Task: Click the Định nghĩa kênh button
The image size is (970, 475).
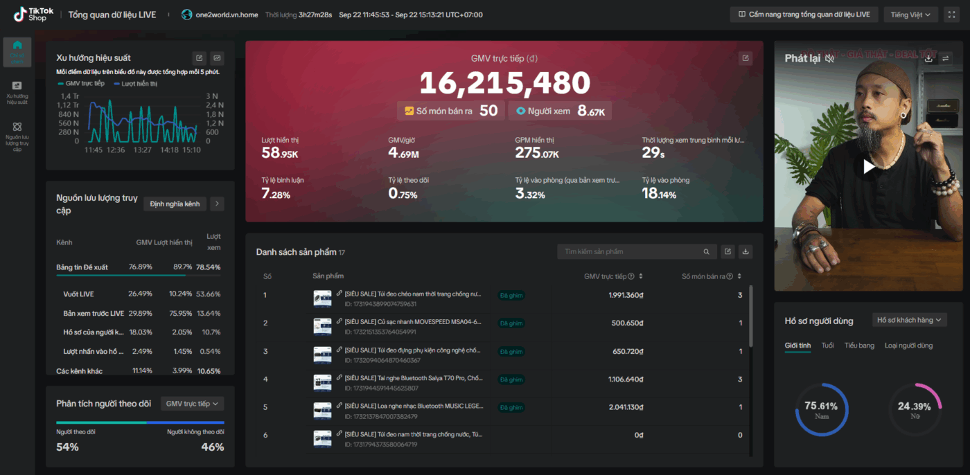Action: [x=175, y=204]
